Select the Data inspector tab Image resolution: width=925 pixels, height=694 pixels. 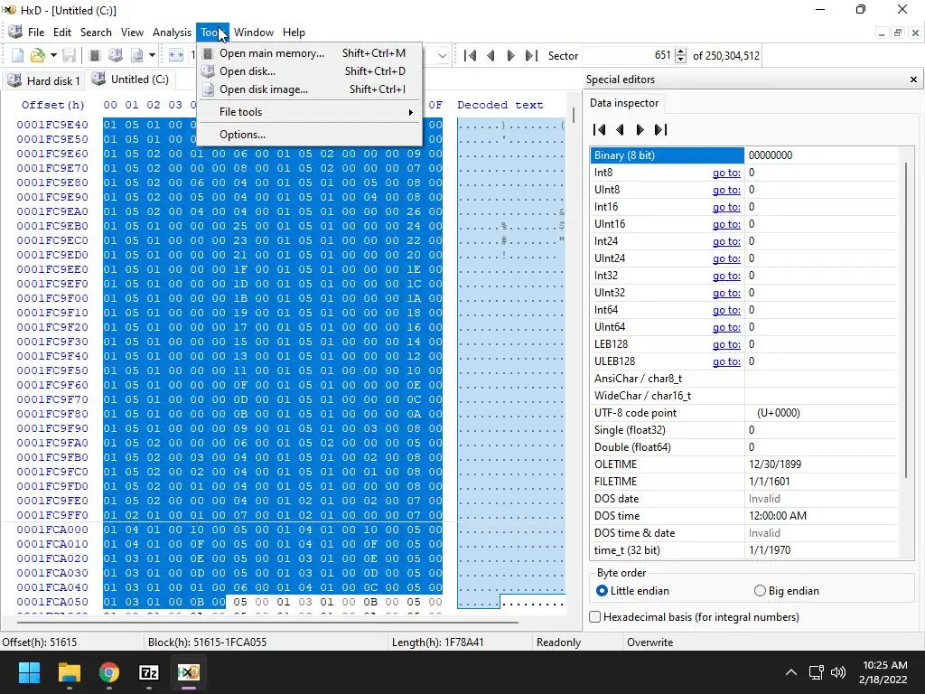pos(624,103)
